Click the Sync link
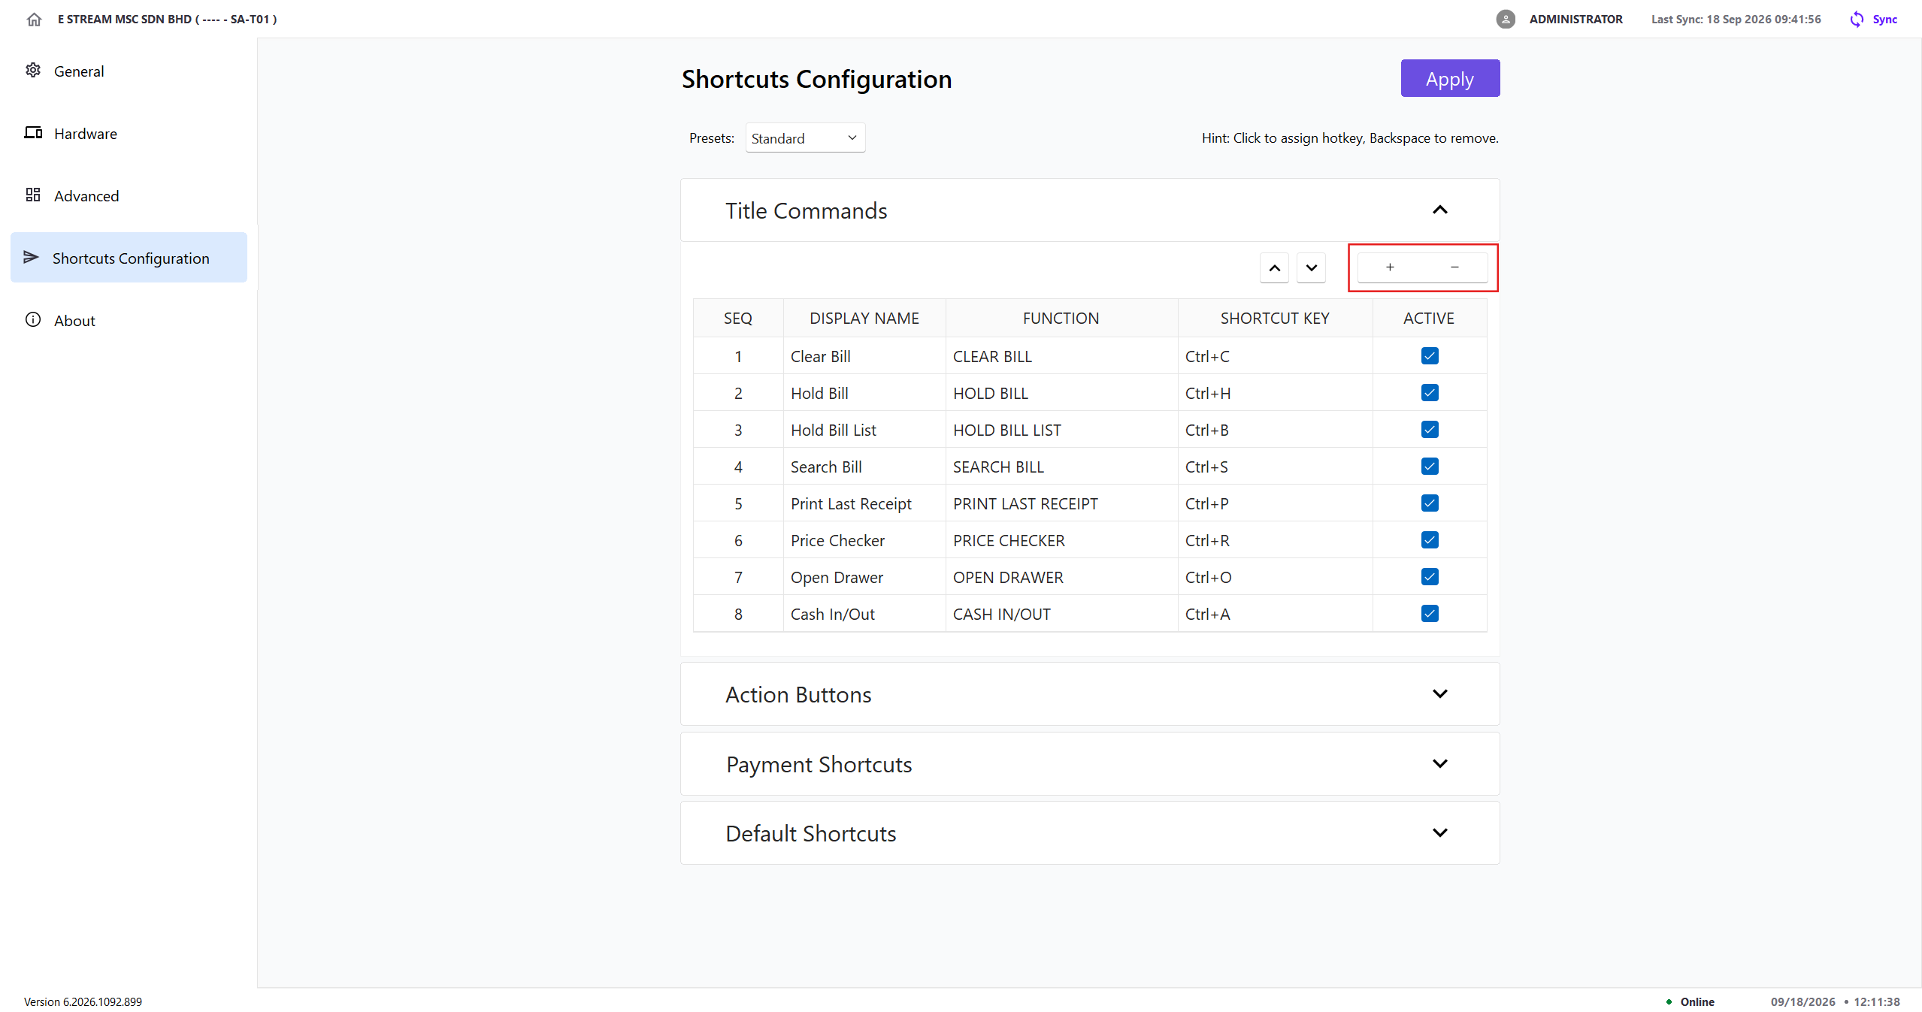This screenshot has width=1922, height=1012. pos(1884,20)
